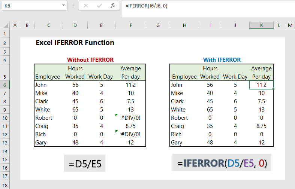The height and width of the screenshot is (189, 295).
Task: Select column G header
Action: click(x=158, y=25)
